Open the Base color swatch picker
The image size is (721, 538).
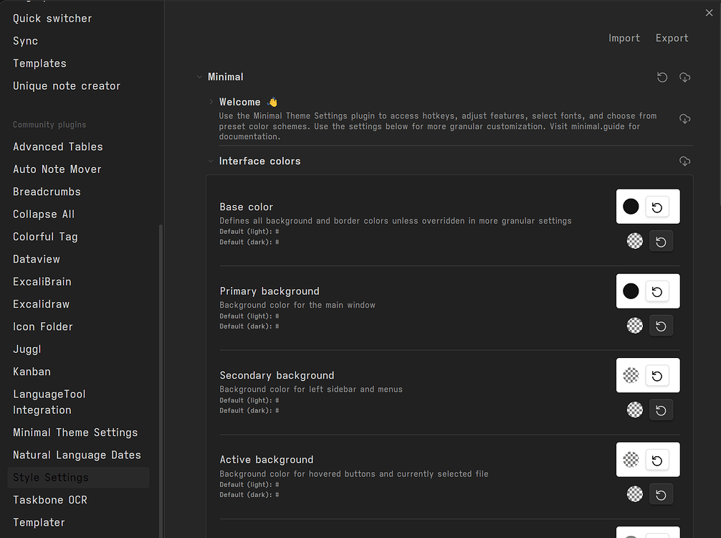pos(631,207)
